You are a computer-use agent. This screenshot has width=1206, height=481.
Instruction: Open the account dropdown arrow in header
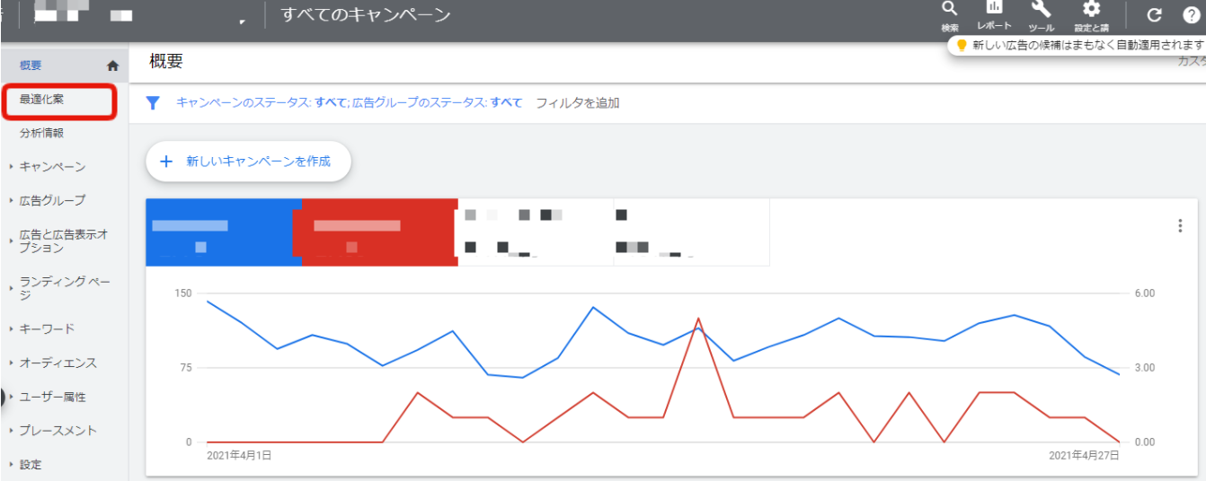point(243,22)
